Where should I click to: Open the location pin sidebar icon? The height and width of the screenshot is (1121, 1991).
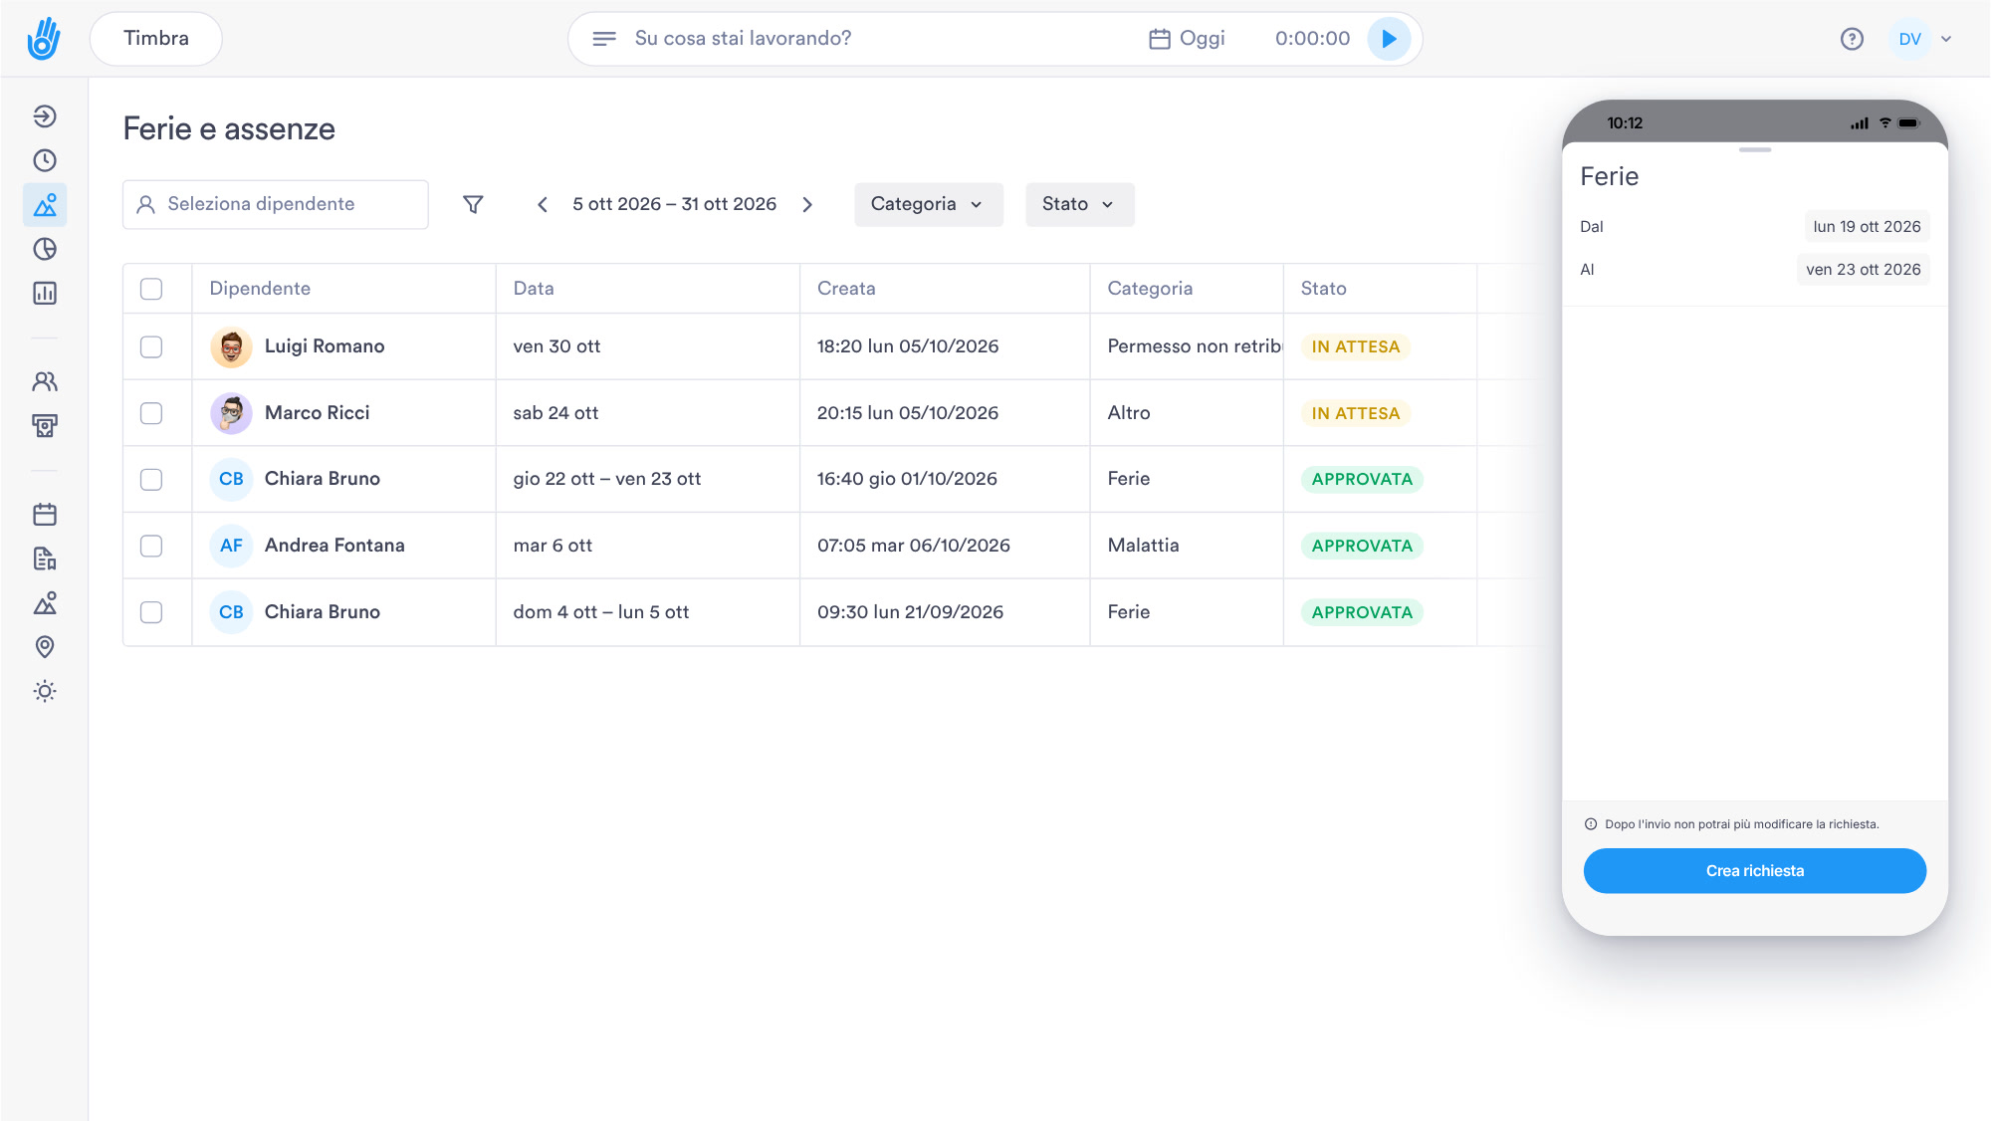(45, 647)
